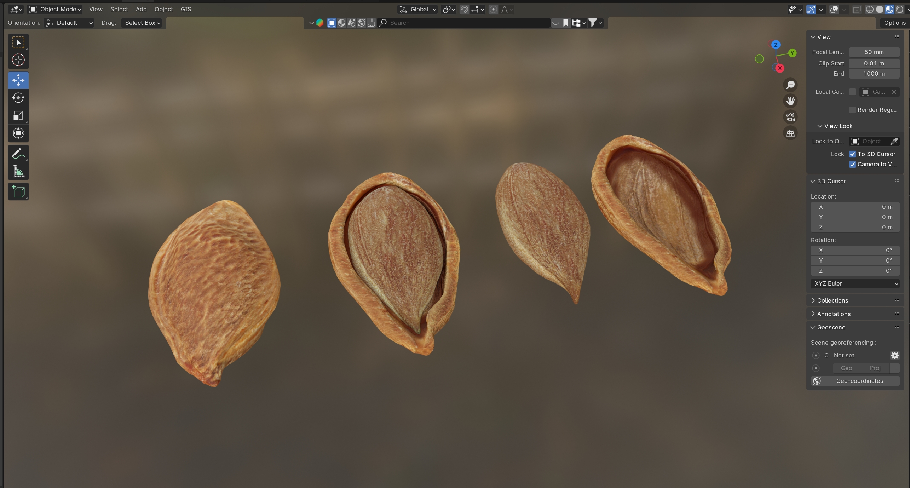Open the GIS menu

click(x=186, y=9)
